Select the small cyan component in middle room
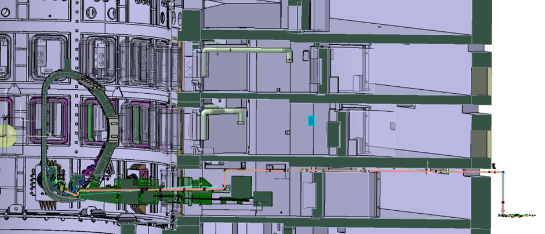Viewport: 545px width, 234px height. point(311,120)
